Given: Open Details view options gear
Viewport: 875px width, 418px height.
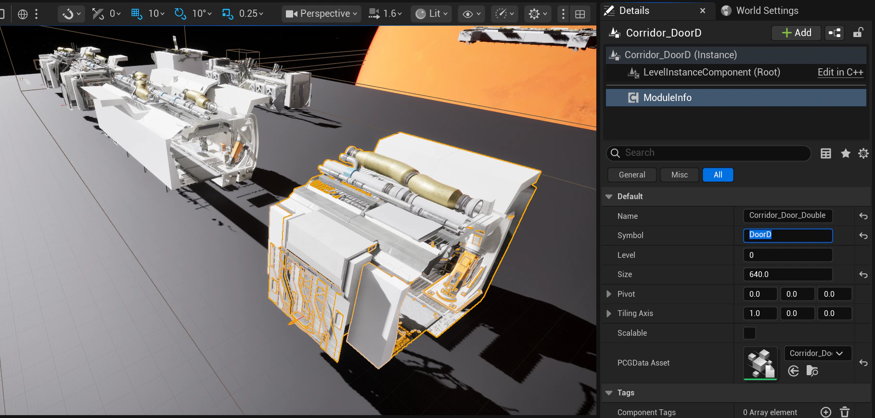Looking at the screenshot, I should point(863,153).
